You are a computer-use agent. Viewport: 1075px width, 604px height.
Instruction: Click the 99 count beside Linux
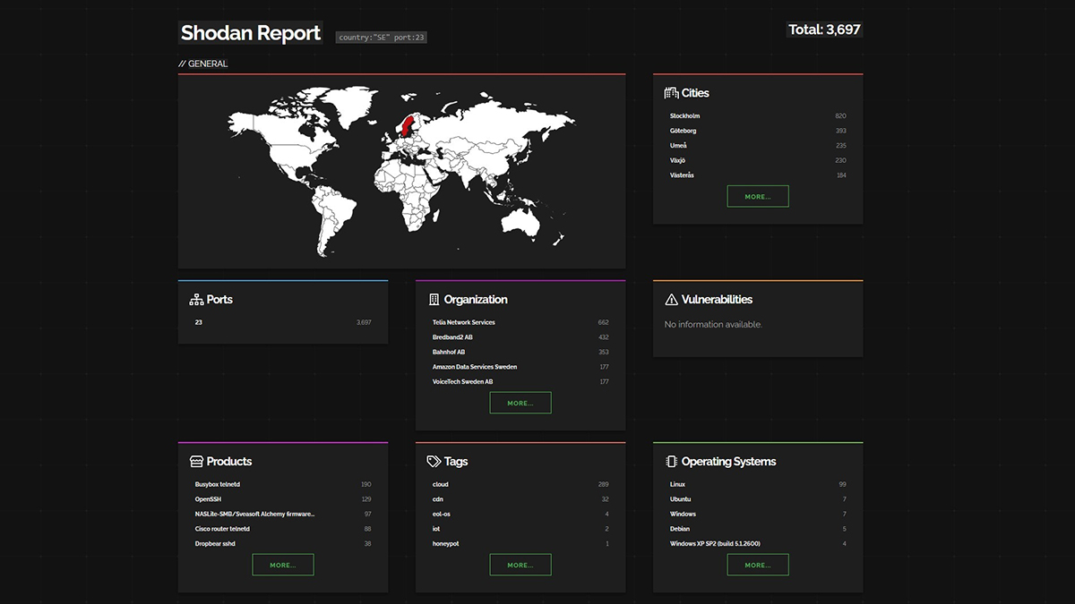tap(843, 484)
